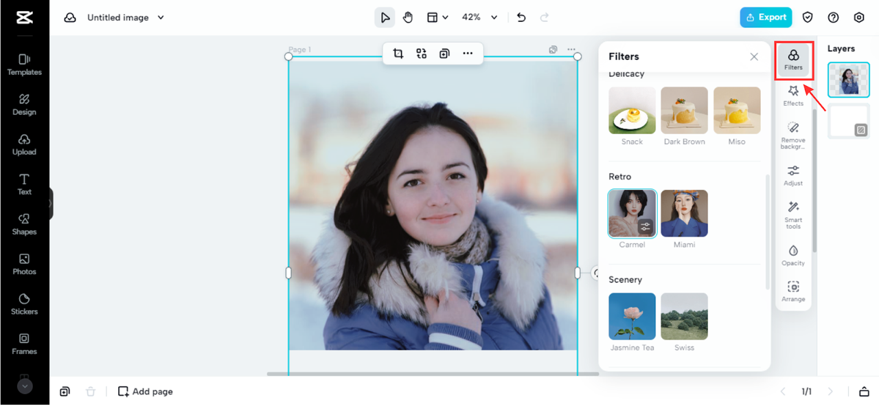This screenshot has width=879, height=409.
Task: Click the Filters panel vertical scrollbar
Action: (768, 232)
